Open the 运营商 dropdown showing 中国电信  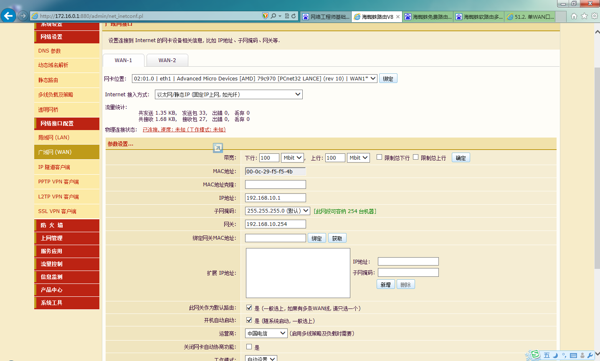click(x=266, y=333)
